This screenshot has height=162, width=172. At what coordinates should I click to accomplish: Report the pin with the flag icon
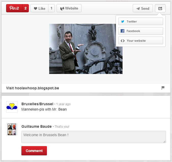tap(163, 88)
